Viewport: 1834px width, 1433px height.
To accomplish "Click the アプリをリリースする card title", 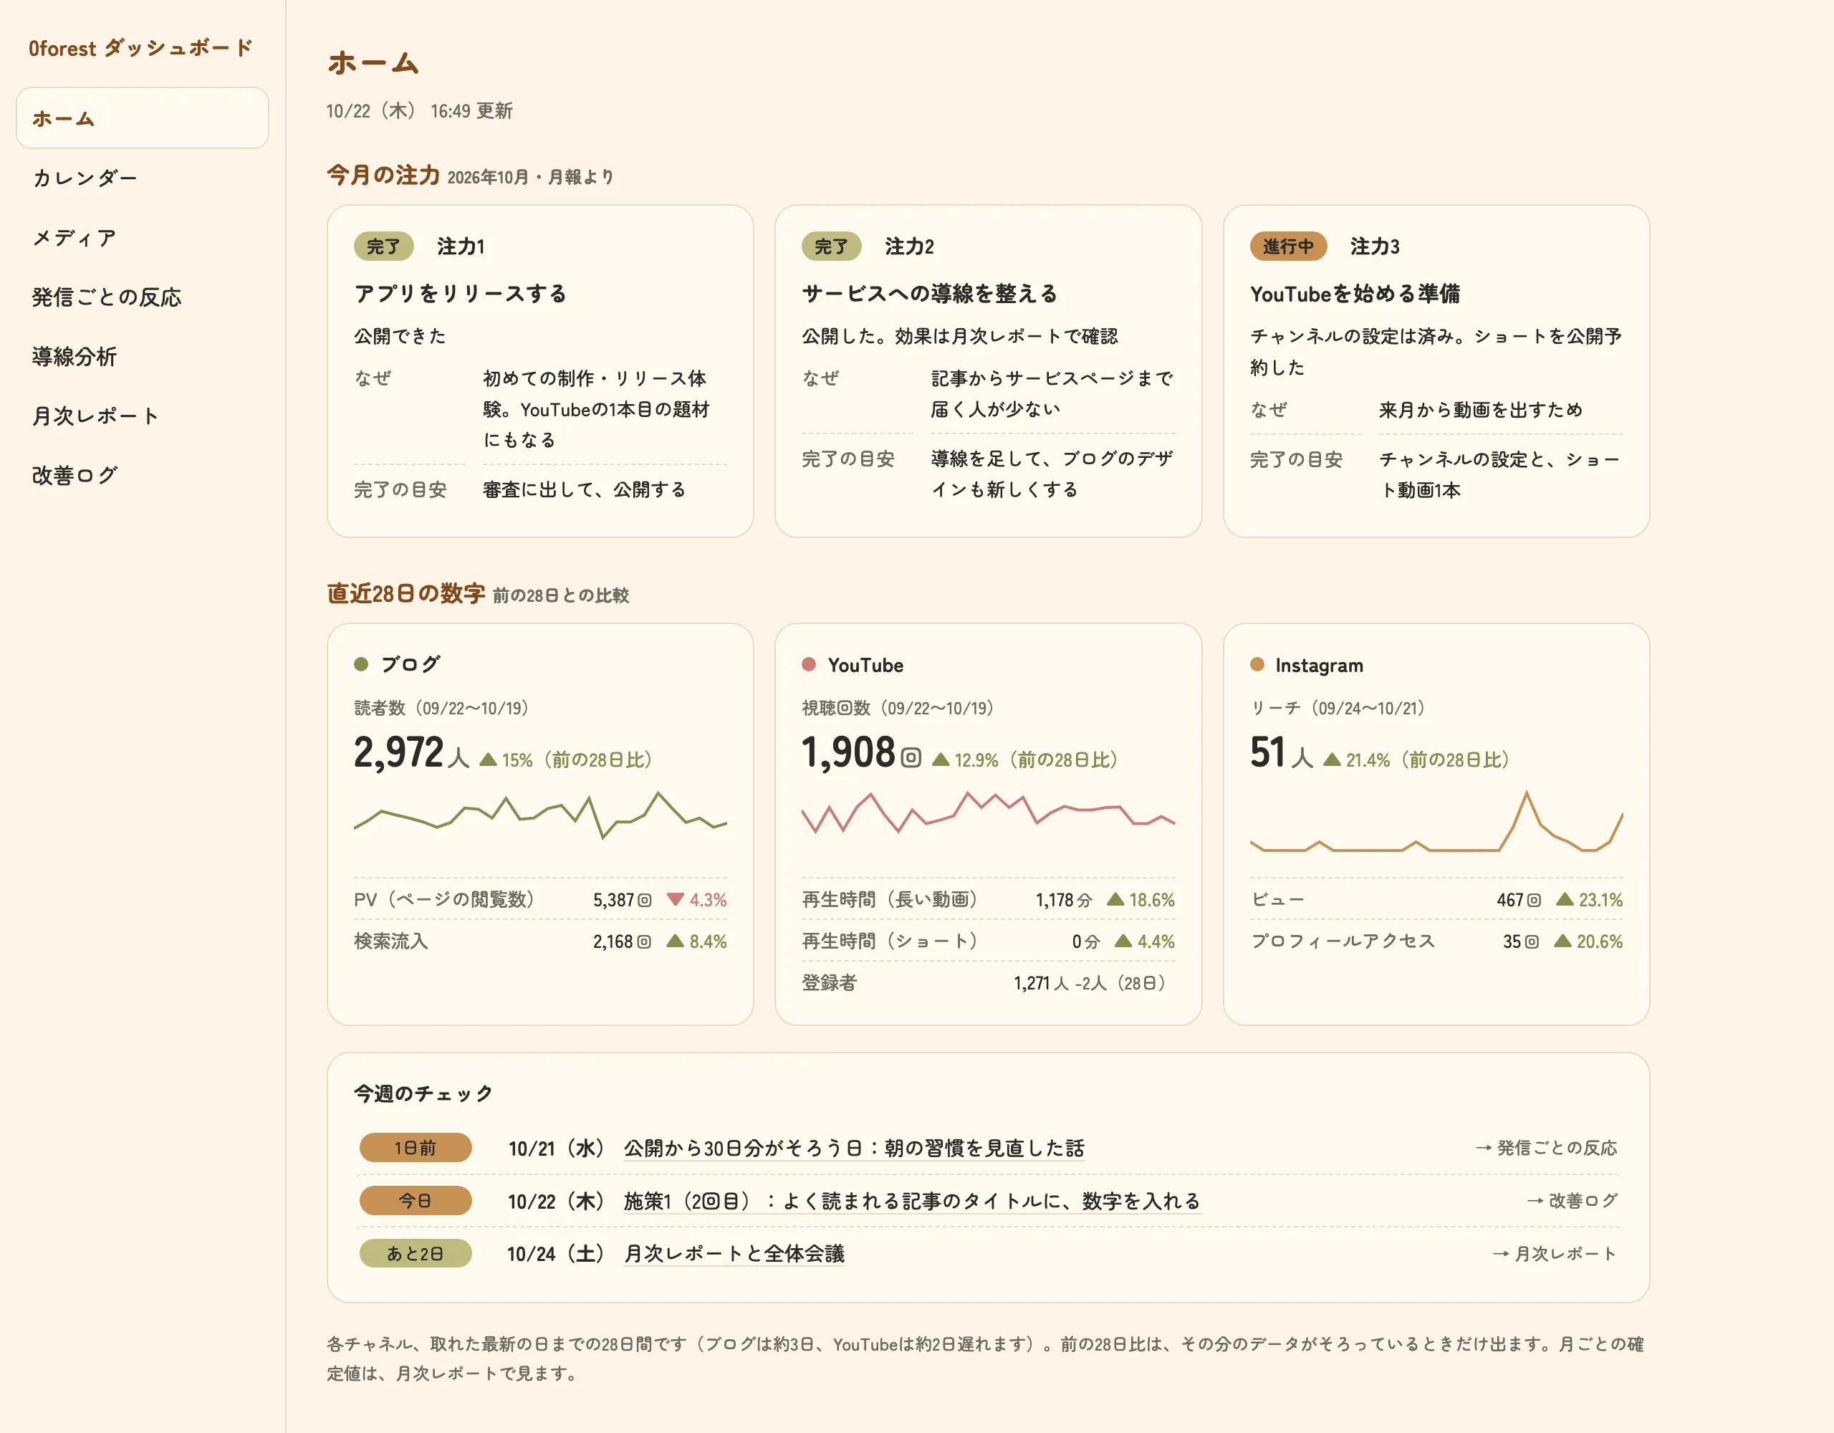I will (460, 294).
